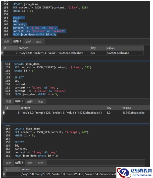Viewport: 153px width, 178px height.
Task: Click the 5.0 key cell right of "order": 3, "value": "43242abcabcabc"}
Action: pos(99,53)
